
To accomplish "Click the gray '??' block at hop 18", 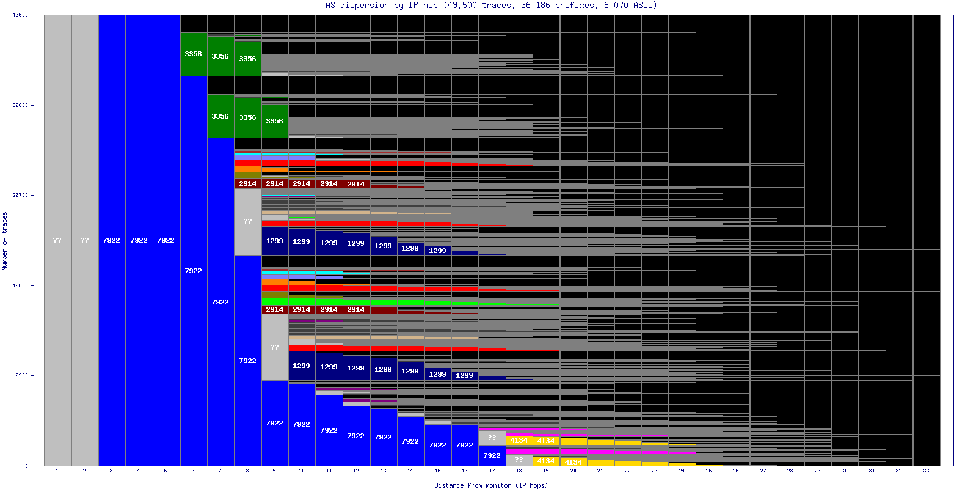I will tap(519, 460).
